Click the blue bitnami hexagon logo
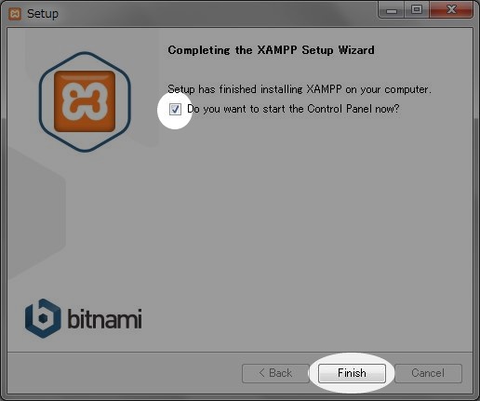 tap(43, 318)
